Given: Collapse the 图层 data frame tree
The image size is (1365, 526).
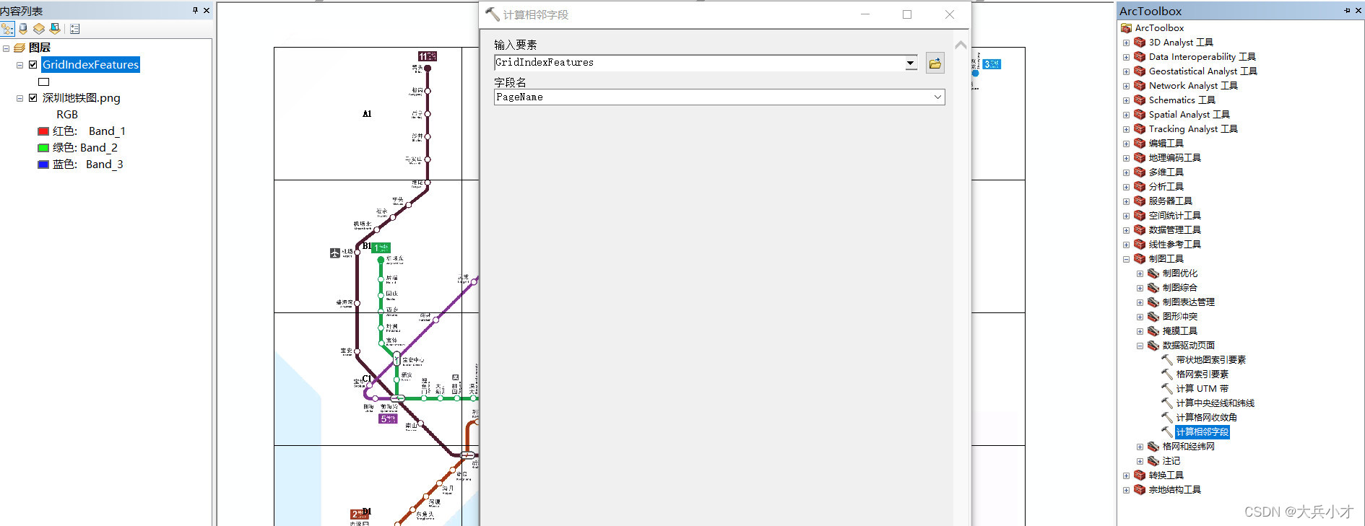Looking at the screenshot, I should pos(6,48).
